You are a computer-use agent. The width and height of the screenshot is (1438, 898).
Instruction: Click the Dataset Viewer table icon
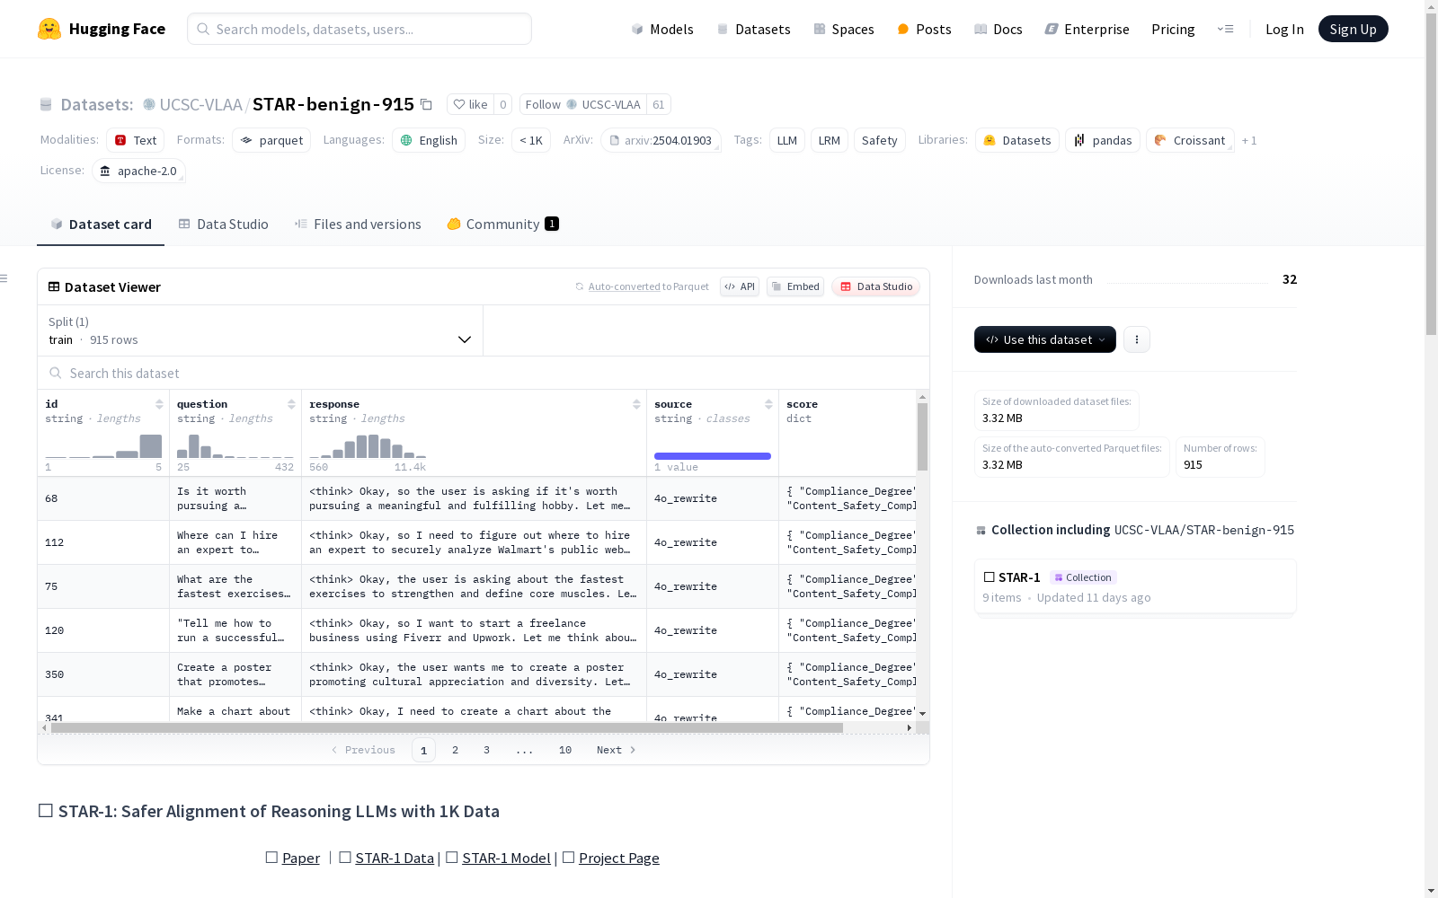click(54, 286)
